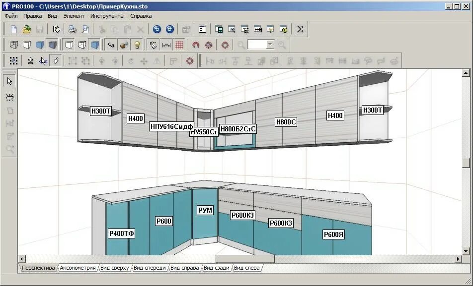The image size is (473, 286).
Task: Switch to the Аксонометрия tab
Action: (x=78, y=268)
